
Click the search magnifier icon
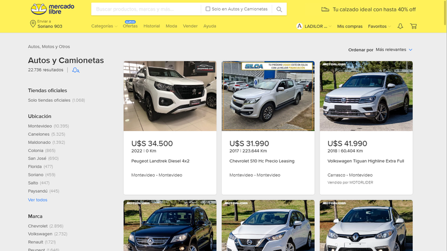pos(279,9)
